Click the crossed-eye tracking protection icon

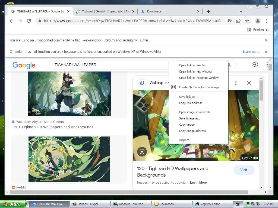click(x=230, y=21)
